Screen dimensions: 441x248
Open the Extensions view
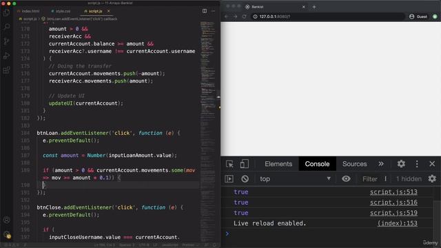pyautogui.click(x=6, y=70)
